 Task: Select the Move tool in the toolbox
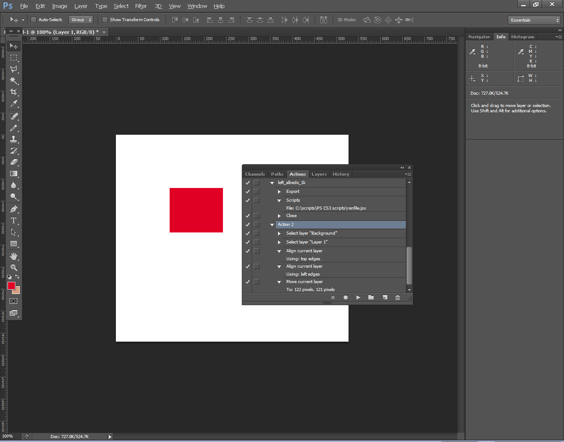coord(14,46)
